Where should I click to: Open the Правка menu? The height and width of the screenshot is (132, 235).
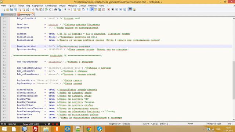[x=12, y=5]
